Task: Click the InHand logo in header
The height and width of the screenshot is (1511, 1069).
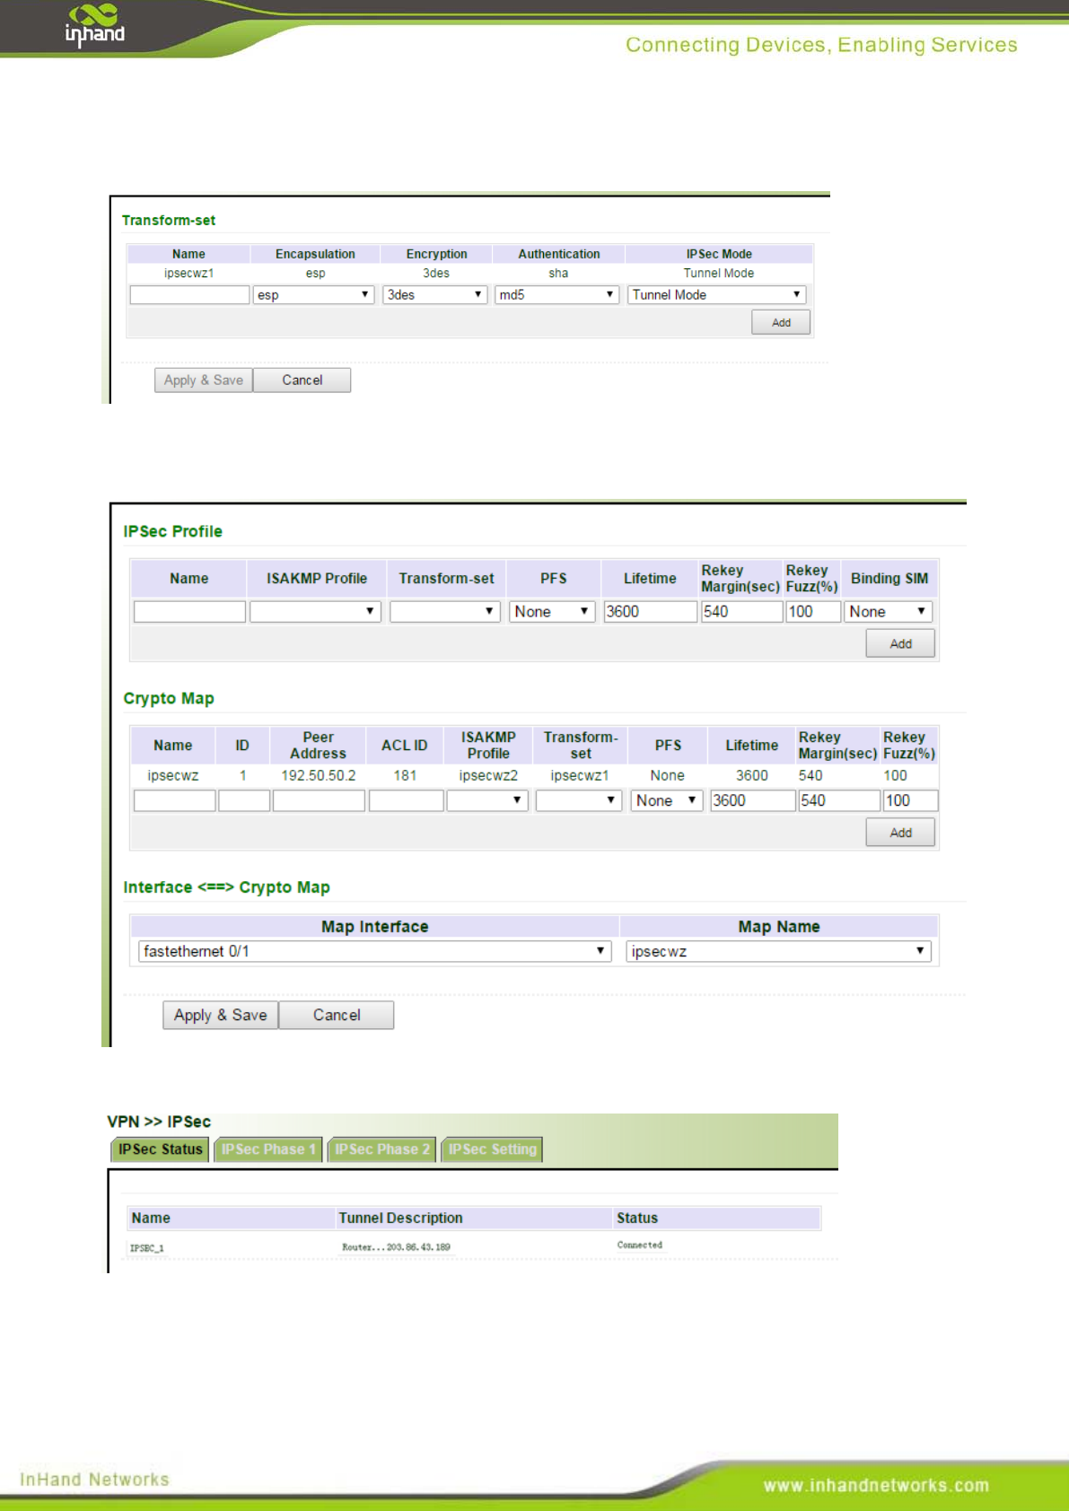Action: click(94, 24)
